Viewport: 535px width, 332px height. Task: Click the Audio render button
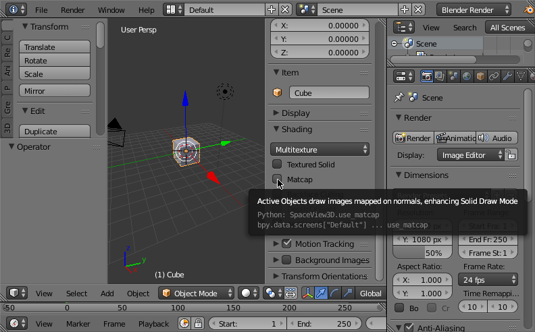pos(496,138)
